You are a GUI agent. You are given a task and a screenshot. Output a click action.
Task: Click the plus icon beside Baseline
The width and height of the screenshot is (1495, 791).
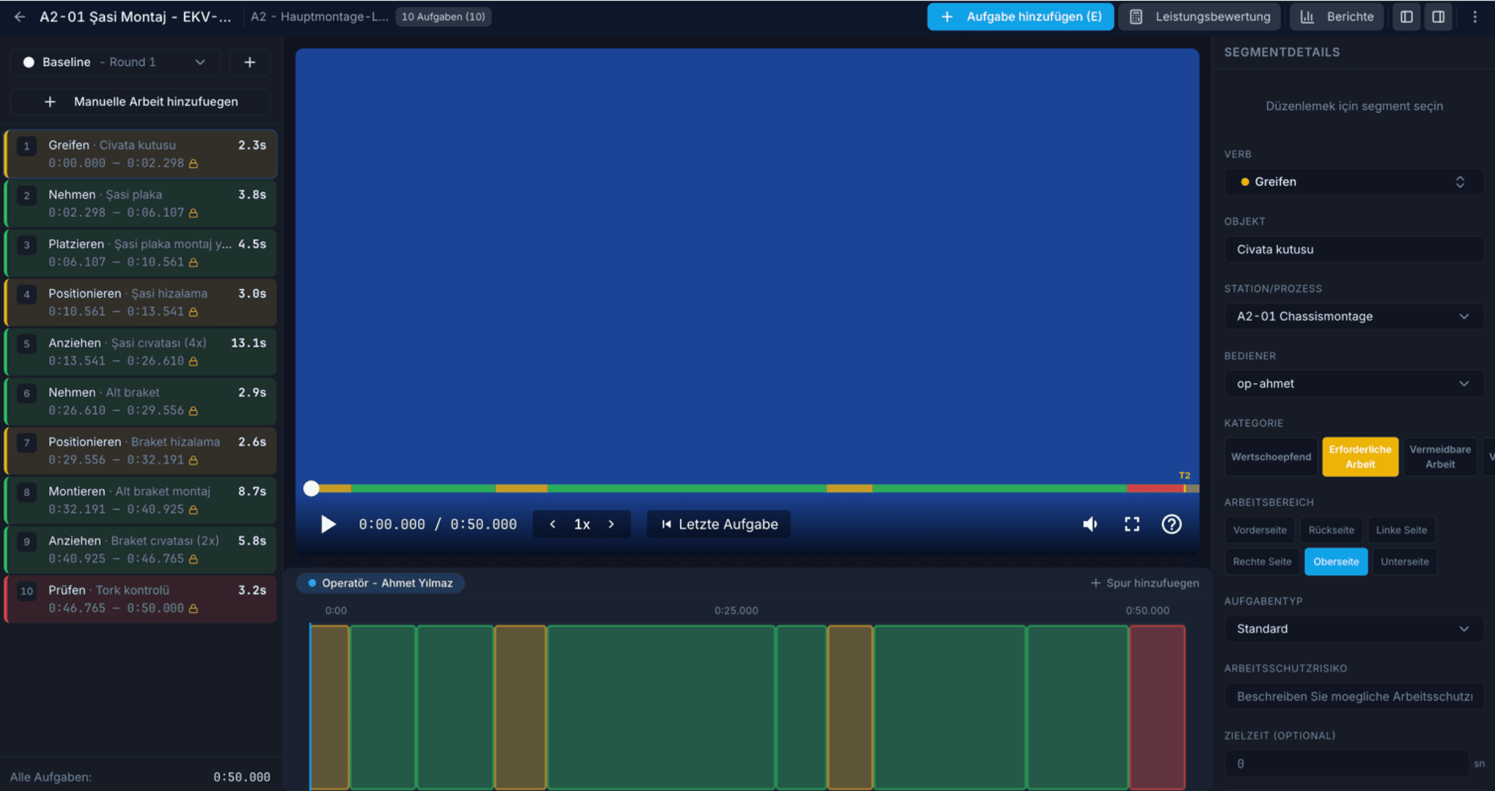pyautogui.click(x=249, y=62)
